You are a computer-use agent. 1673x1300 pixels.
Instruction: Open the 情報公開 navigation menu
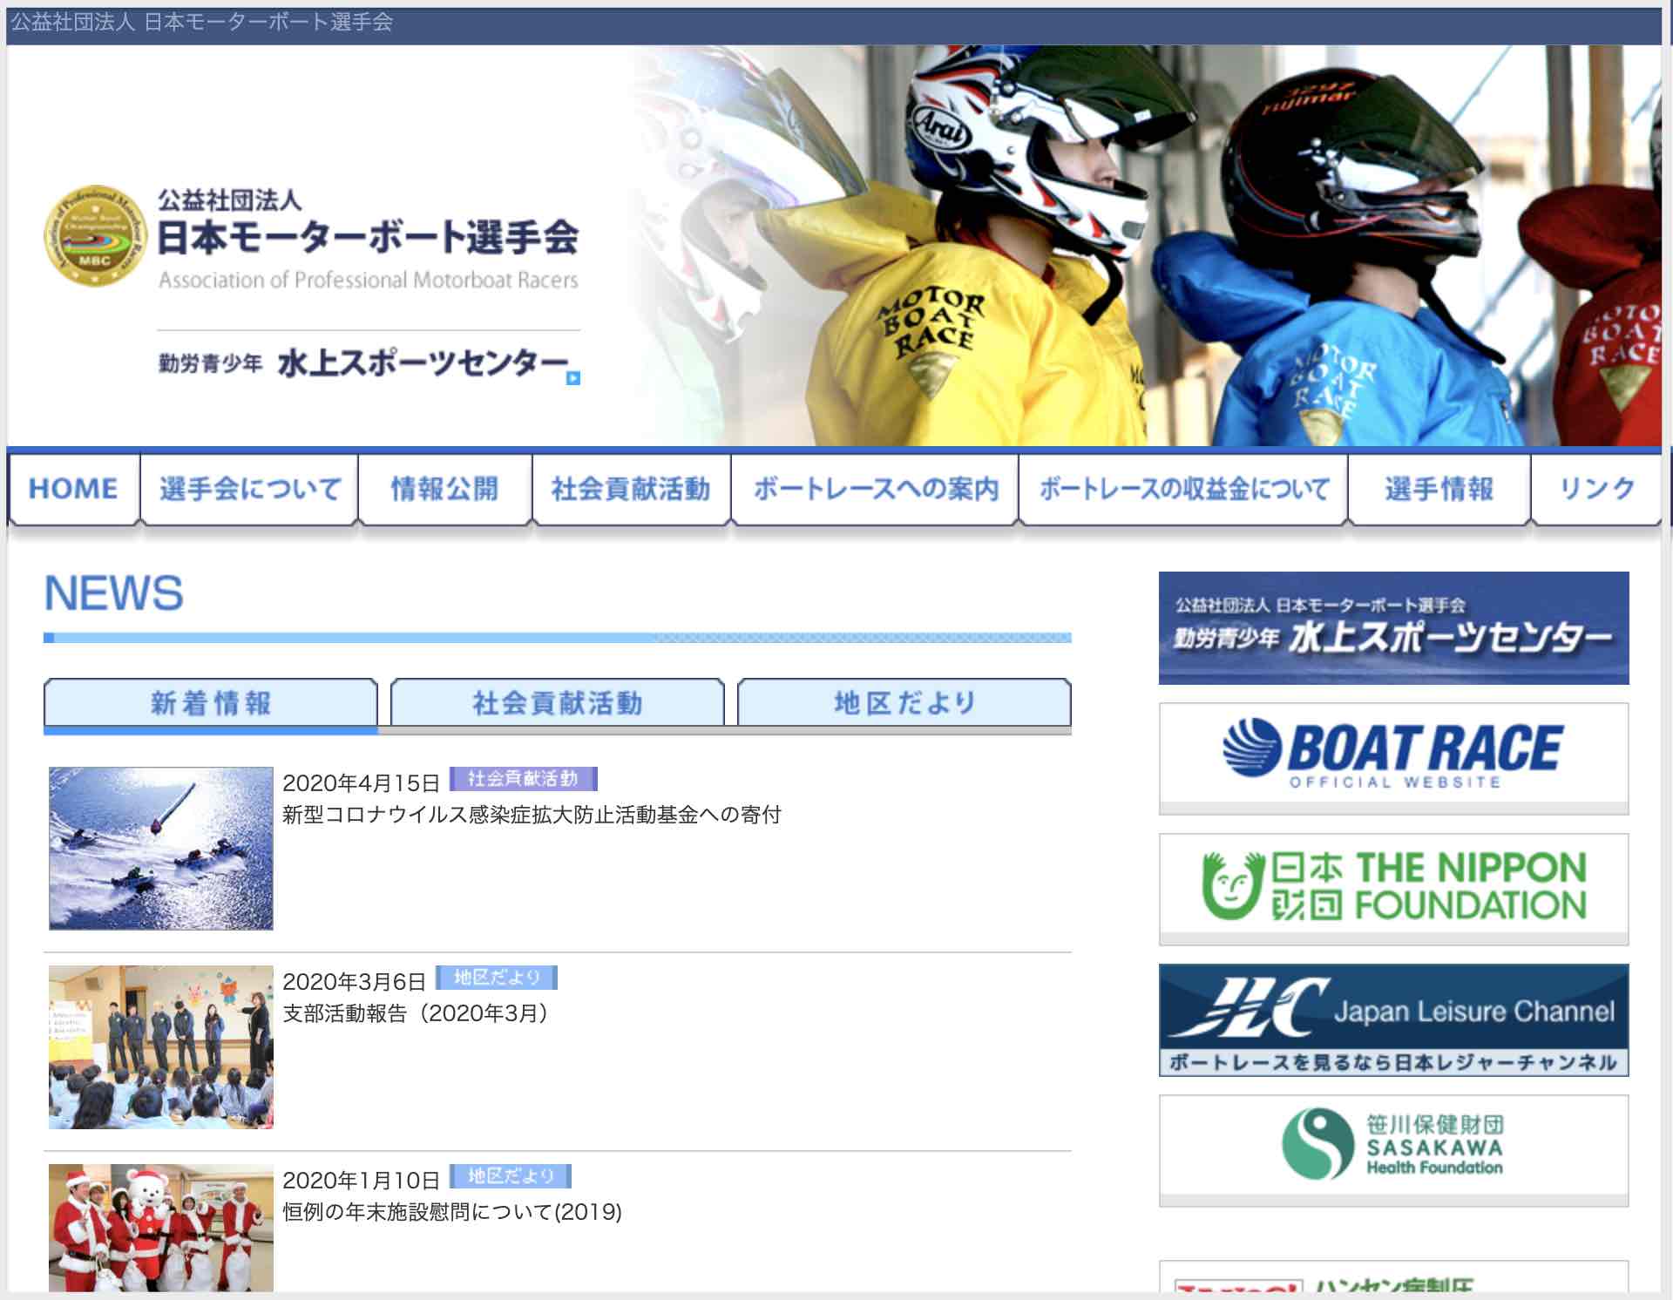click(443, 489)
